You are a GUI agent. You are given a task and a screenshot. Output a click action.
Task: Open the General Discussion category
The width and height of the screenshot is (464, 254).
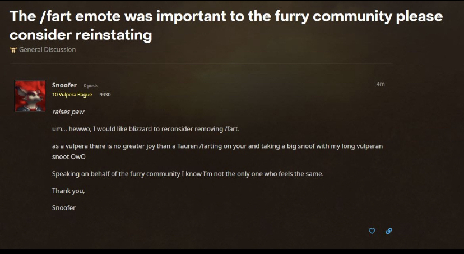(x=47, y=50)
